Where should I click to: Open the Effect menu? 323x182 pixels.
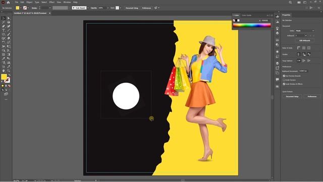pyautogui.click(x=51, y=2)
